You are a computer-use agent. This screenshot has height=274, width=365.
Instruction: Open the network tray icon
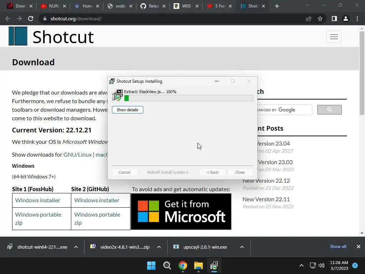[x=313, y=265]
